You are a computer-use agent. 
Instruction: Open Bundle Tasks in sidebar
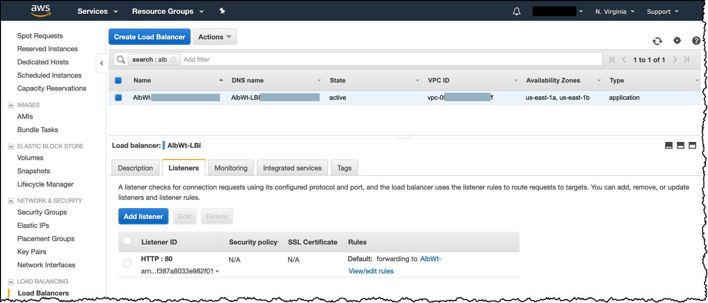pos(37,130)
